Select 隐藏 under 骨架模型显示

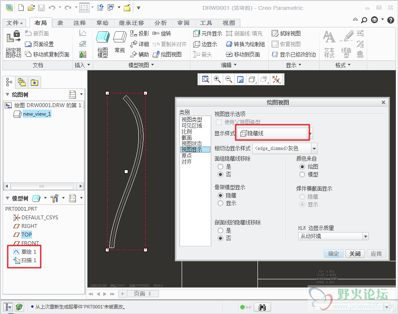(x=221, y=195)
